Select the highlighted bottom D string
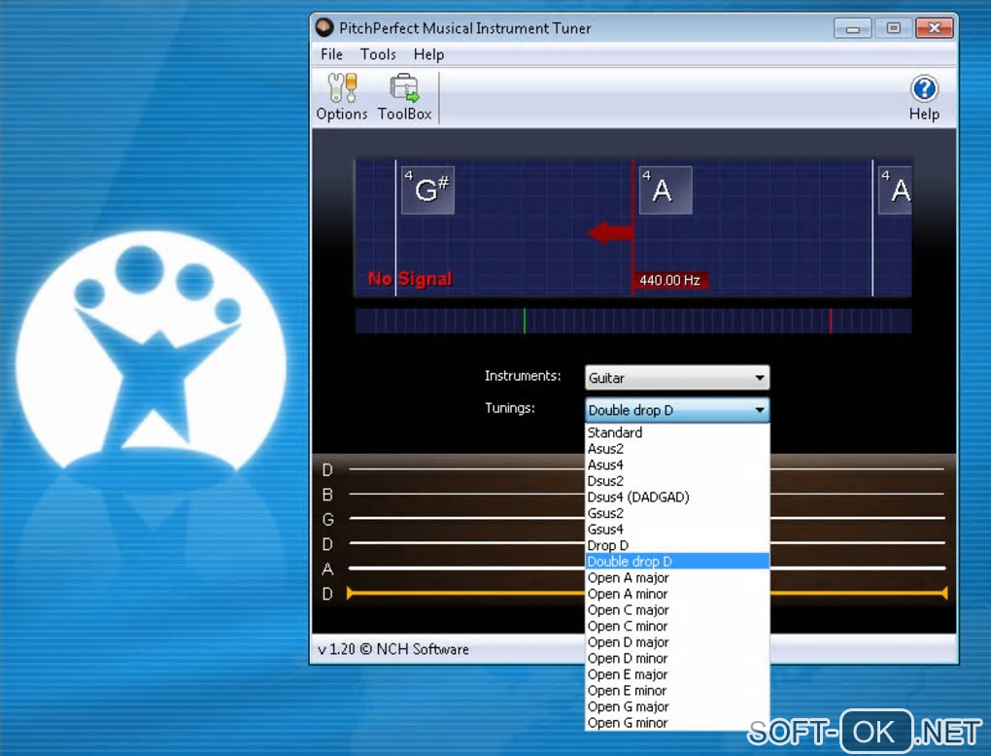 [467, 594]
